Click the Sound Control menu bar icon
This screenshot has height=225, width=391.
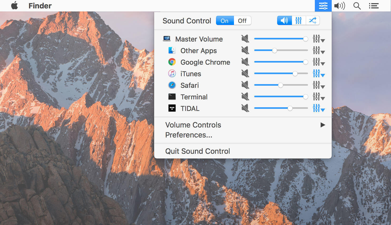click(x=323, y=6)
